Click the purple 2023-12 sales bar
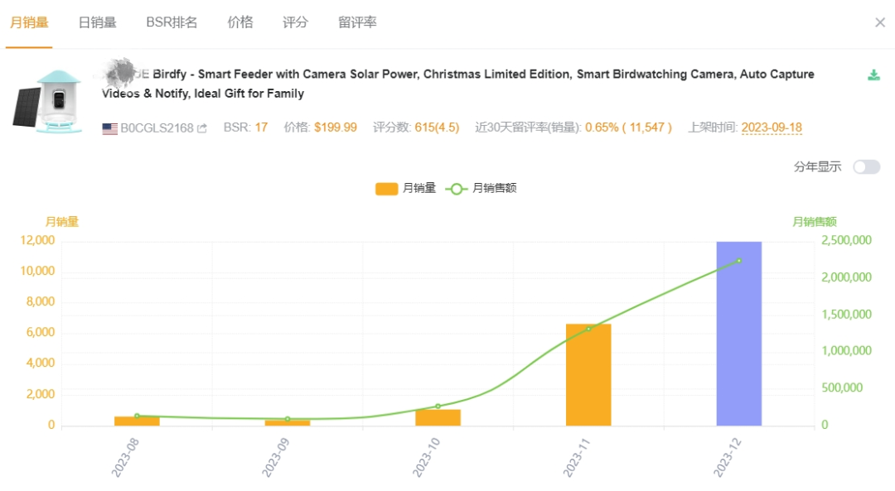This screenshot has width=895, height=491. (738, 334)
